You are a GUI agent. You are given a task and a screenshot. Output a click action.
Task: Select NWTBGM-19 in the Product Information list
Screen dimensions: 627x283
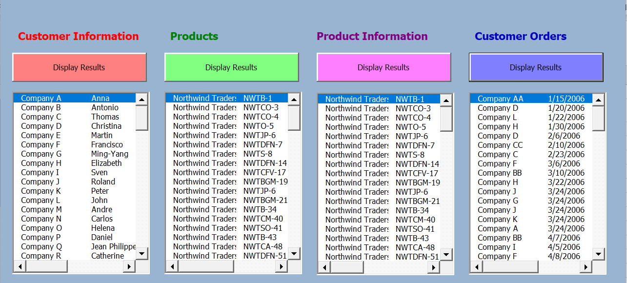pyautogui.click(x=380, y=182)
